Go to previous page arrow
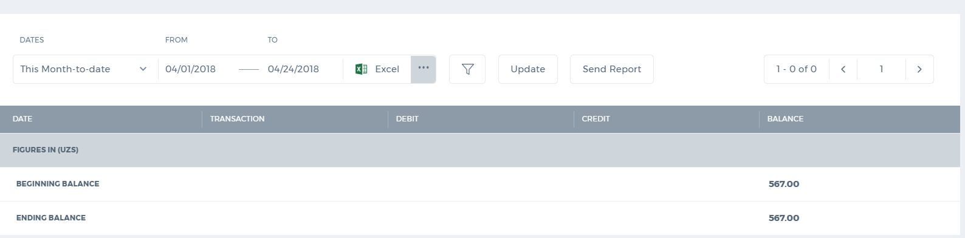This screenshot has width=965, height=238. [843, 69]
